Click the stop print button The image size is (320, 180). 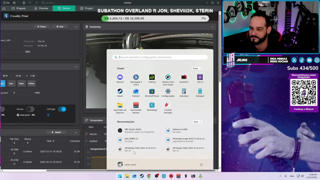tap(60, 26)
